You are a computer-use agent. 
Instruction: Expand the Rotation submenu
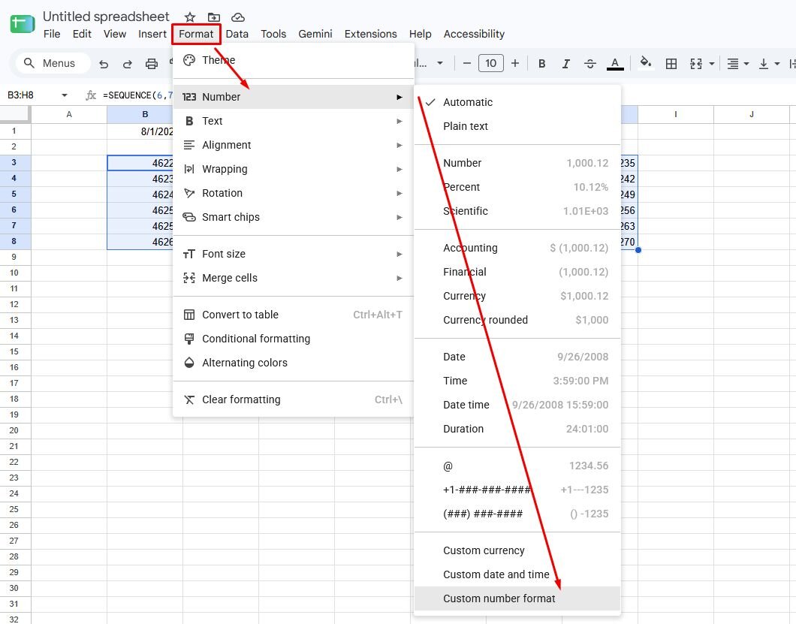coord(294,193)
